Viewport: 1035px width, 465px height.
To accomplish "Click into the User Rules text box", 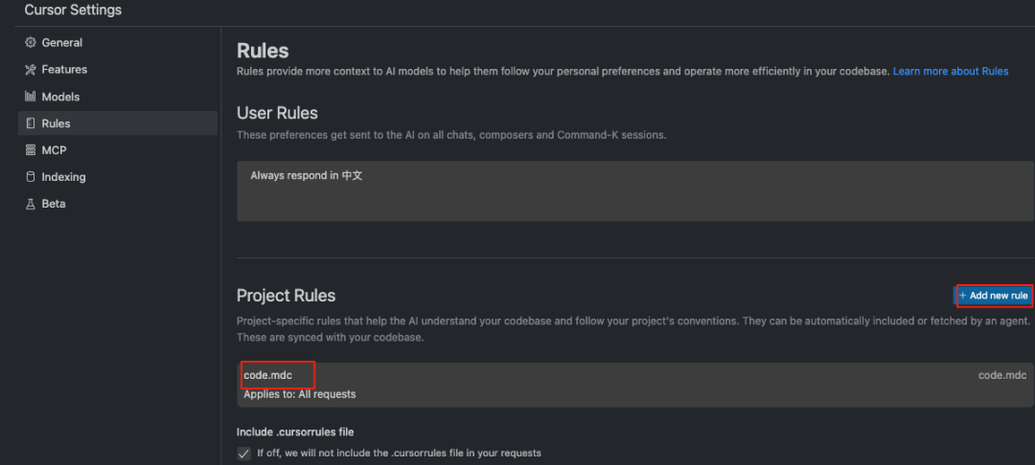I will 634,191.
